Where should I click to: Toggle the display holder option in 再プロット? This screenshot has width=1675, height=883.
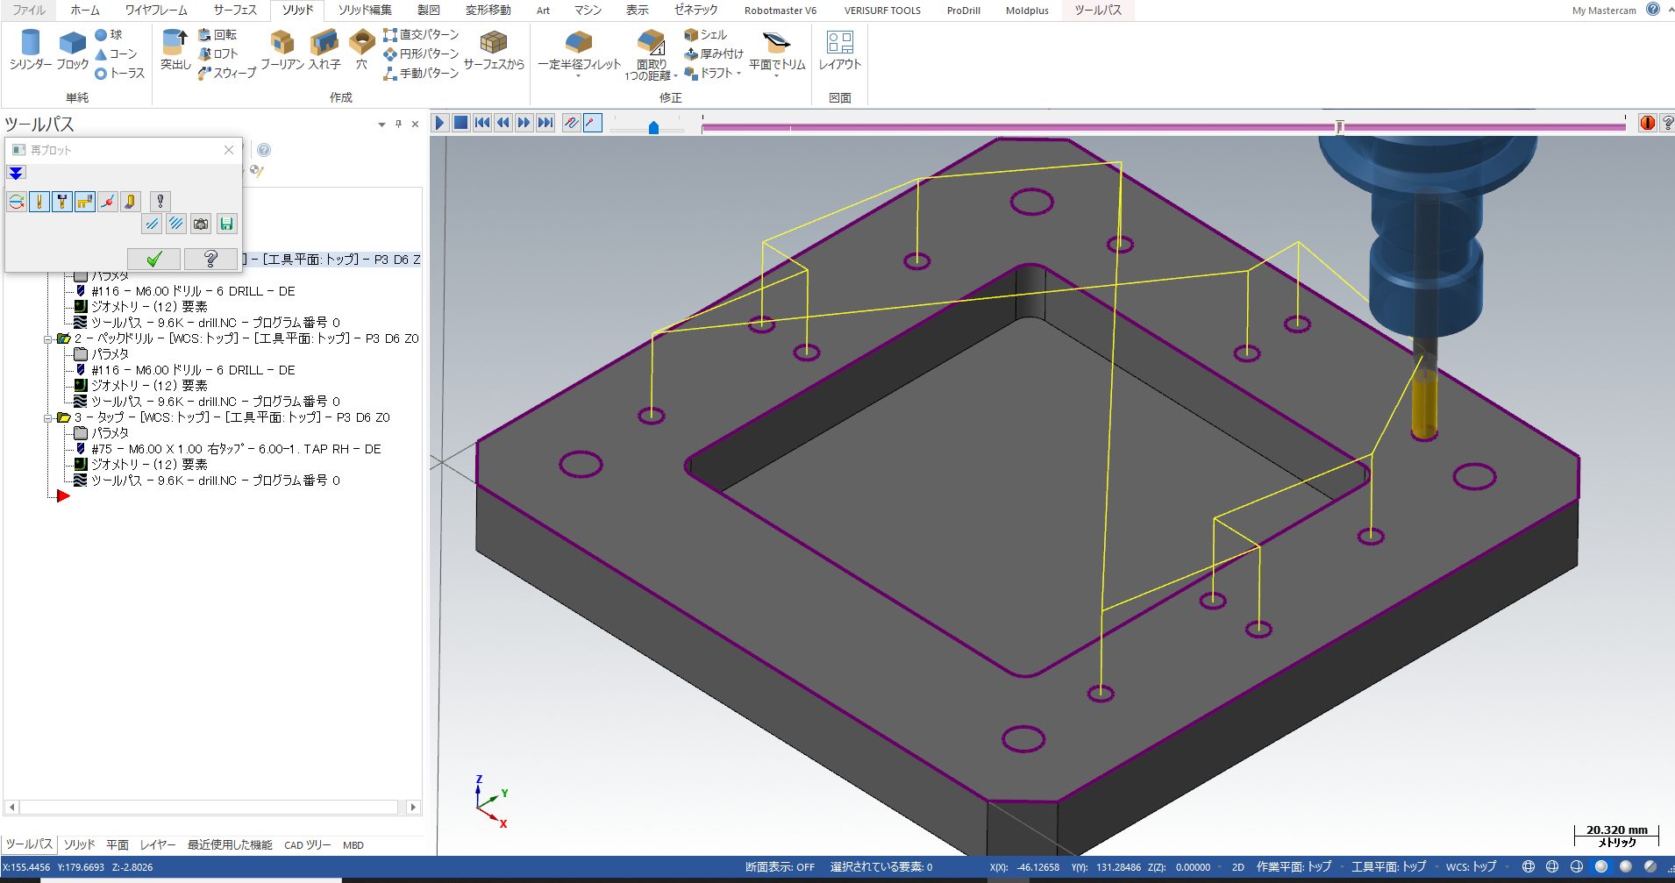point(62,202)
